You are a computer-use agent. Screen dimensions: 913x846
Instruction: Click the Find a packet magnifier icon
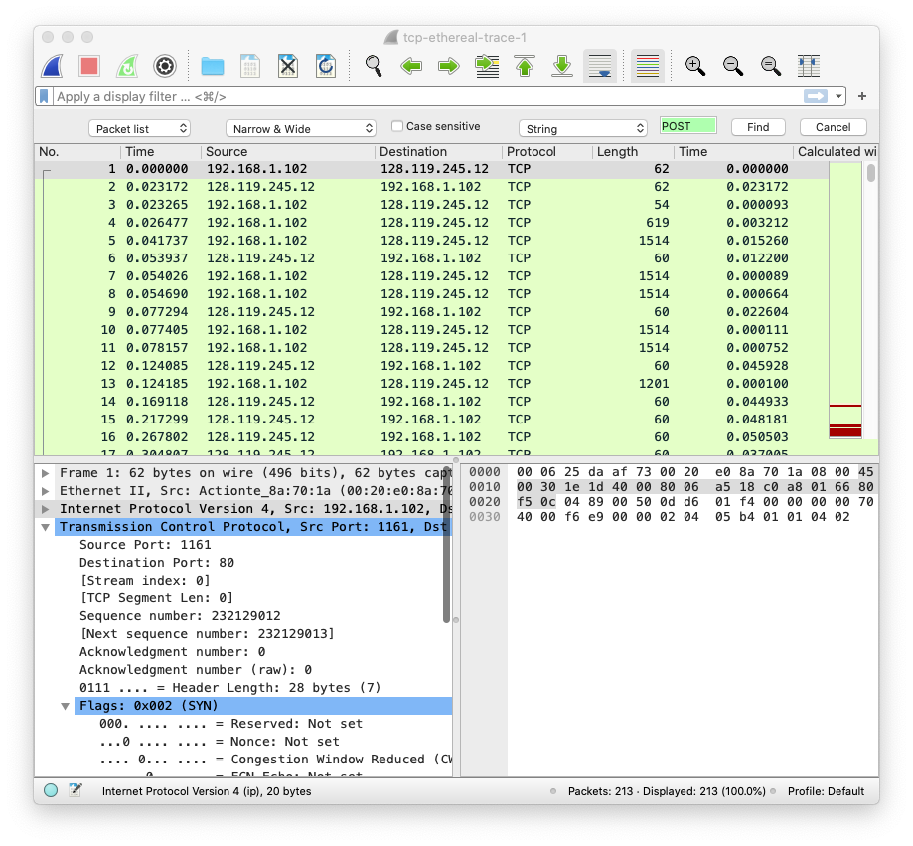coord(374,66)
